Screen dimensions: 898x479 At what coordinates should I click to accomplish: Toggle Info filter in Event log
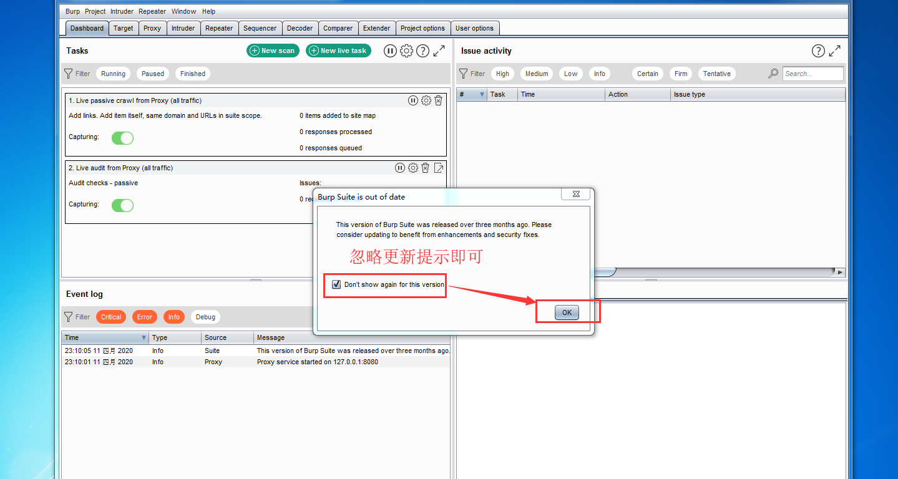click(174, 317)
